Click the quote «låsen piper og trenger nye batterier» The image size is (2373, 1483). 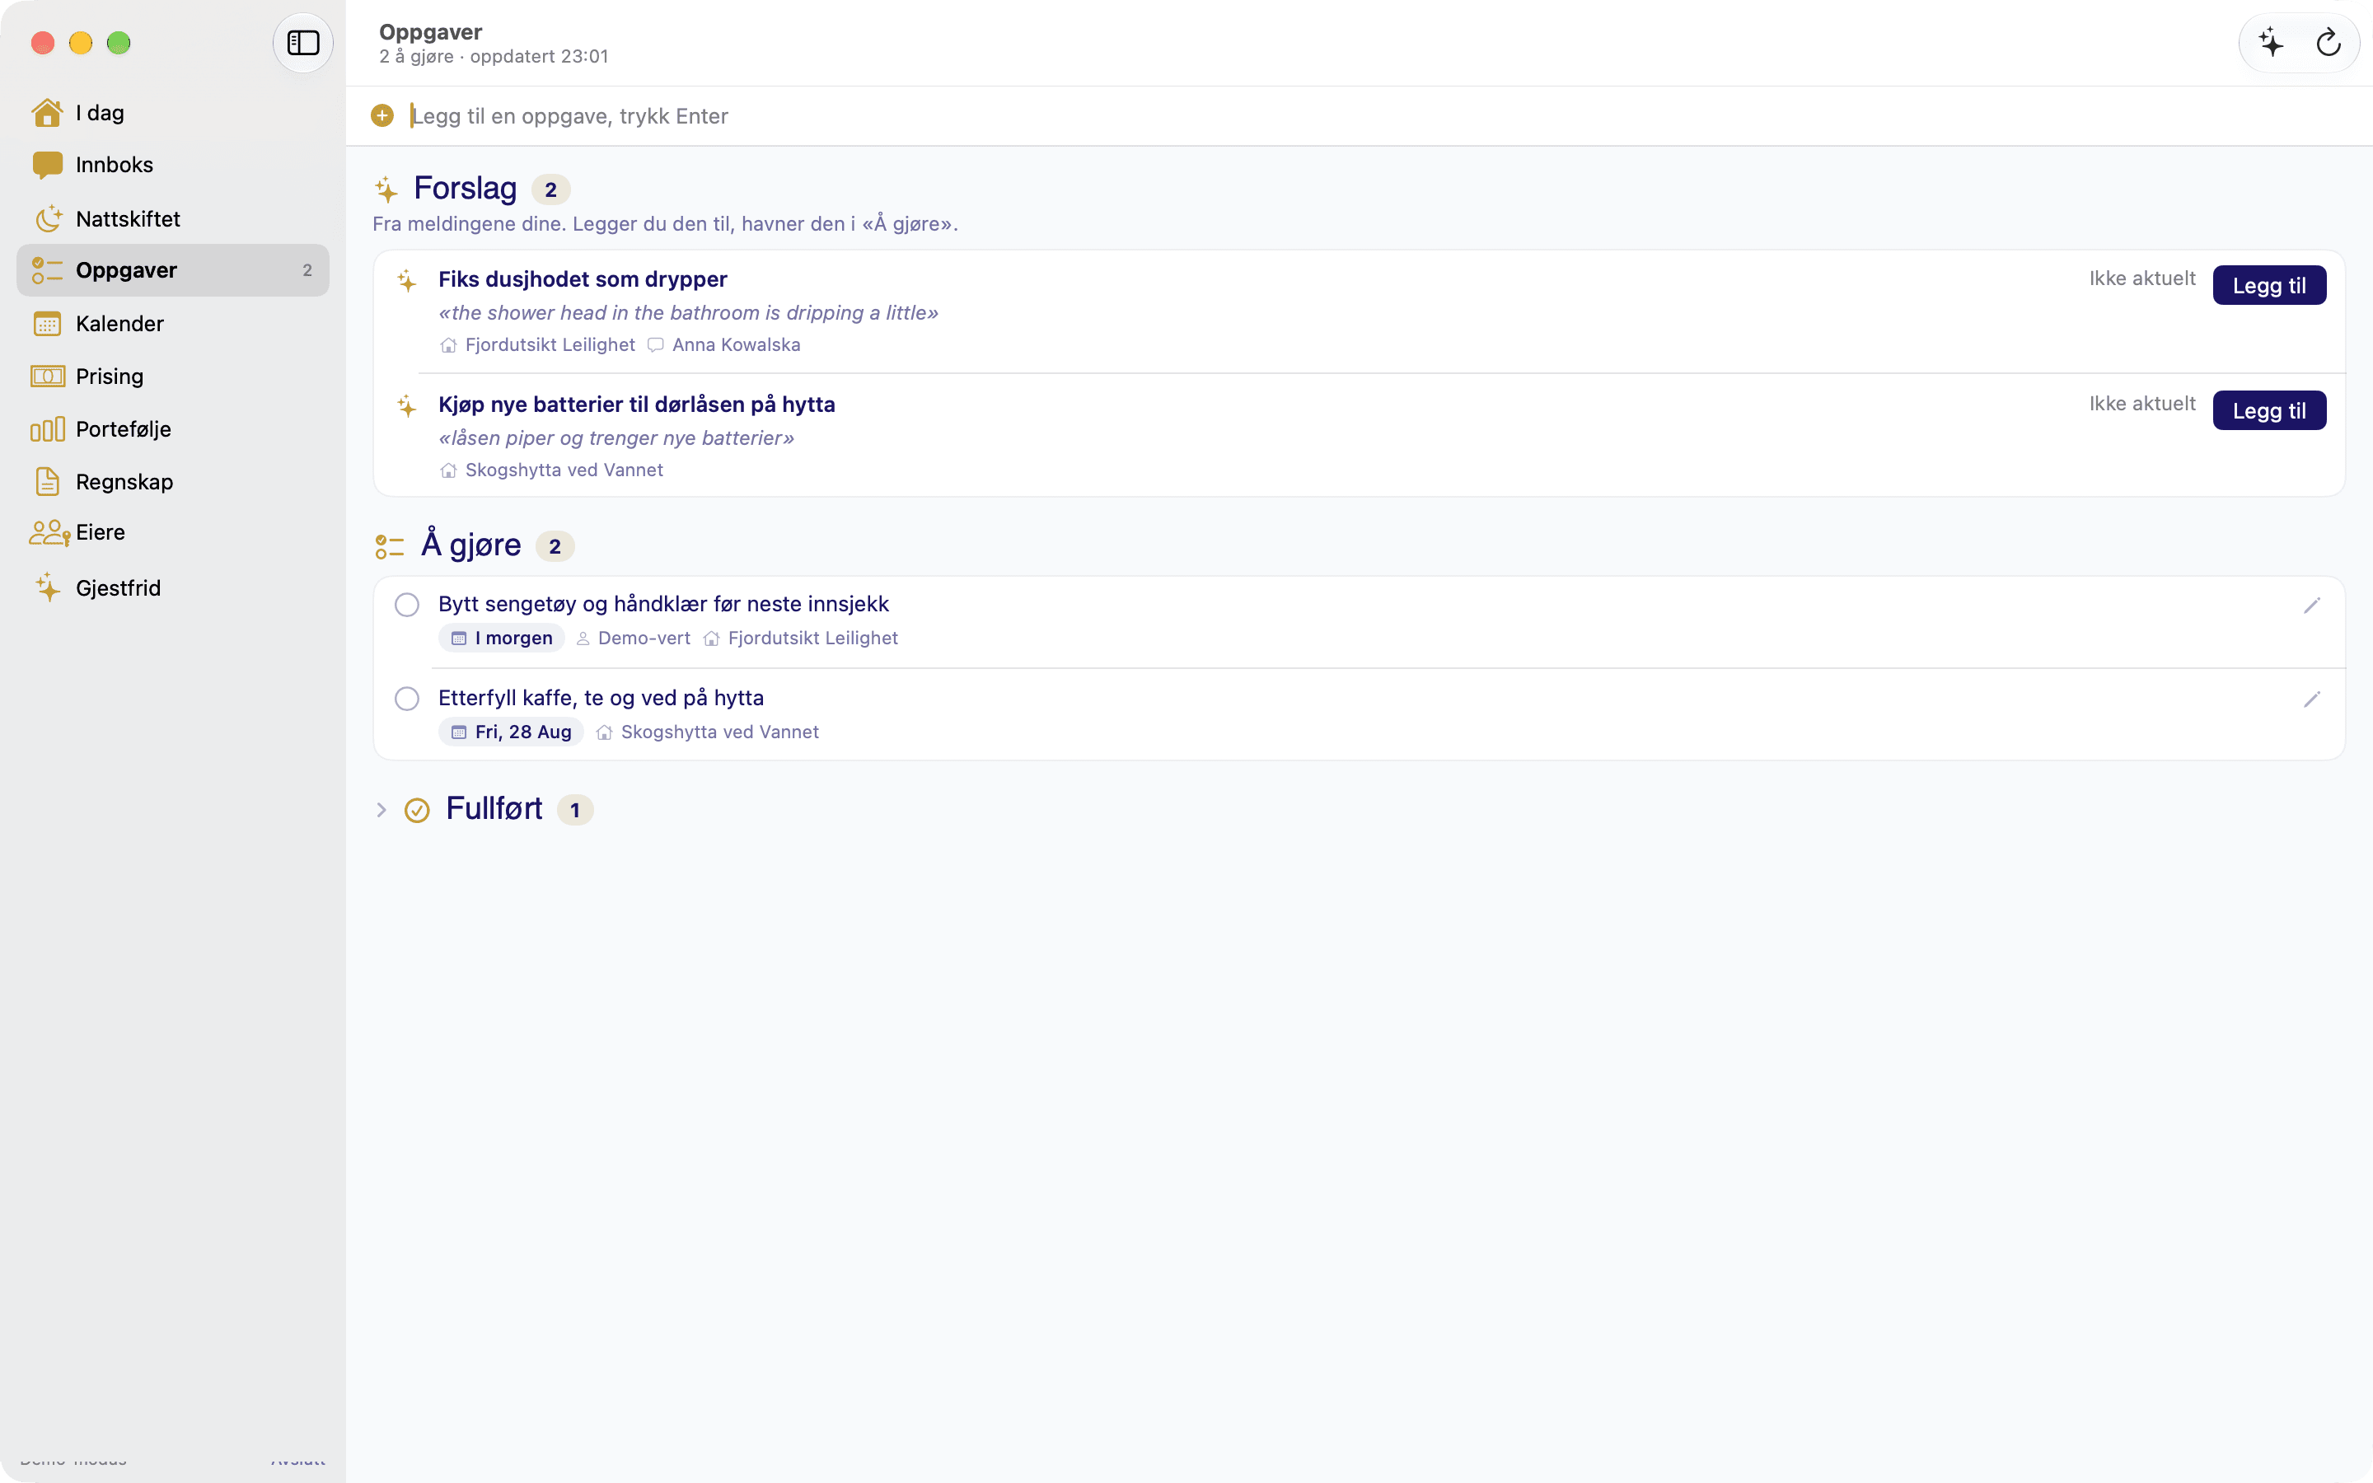coord(615,438)
